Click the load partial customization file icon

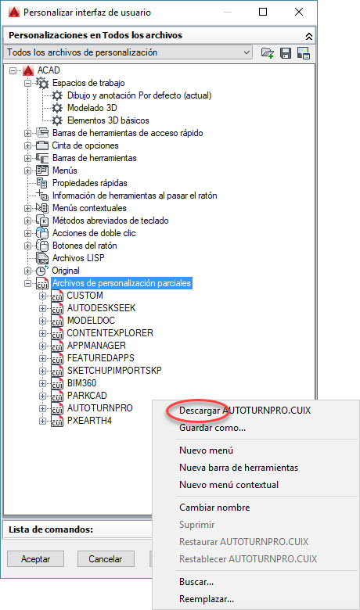(268, 53)
